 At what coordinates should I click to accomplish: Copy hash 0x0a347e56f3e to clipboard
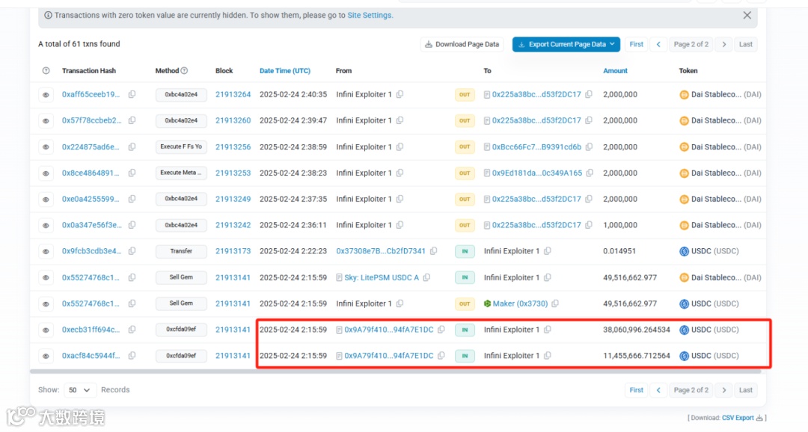(x=132, y=225)
